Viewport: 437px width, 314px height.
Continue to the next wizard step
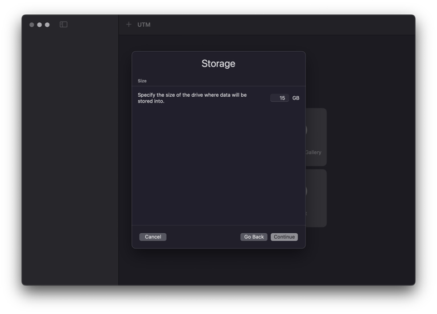[x=284, y=237]
